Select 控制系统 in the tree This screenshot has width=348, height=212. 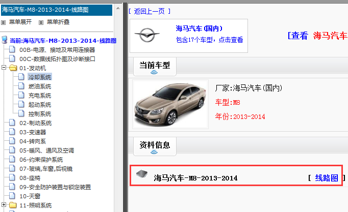coord(40,114)
